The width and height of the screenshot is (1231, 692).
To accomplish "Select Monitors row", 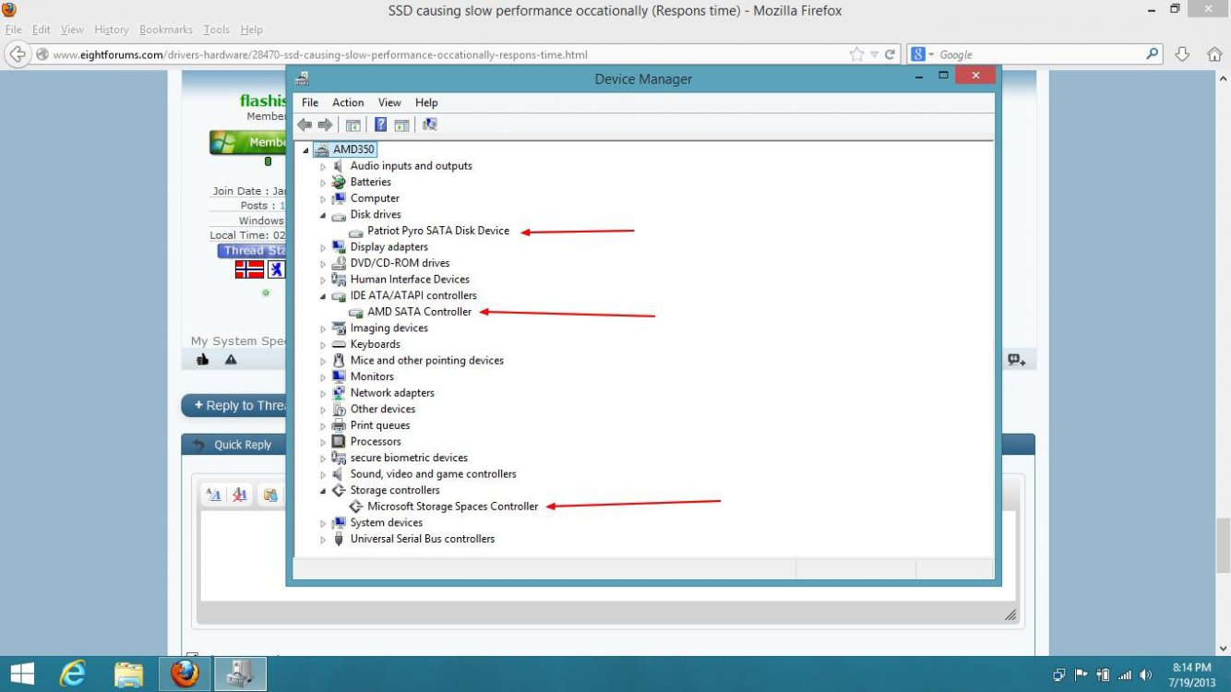I will click(x=372, y=376).
